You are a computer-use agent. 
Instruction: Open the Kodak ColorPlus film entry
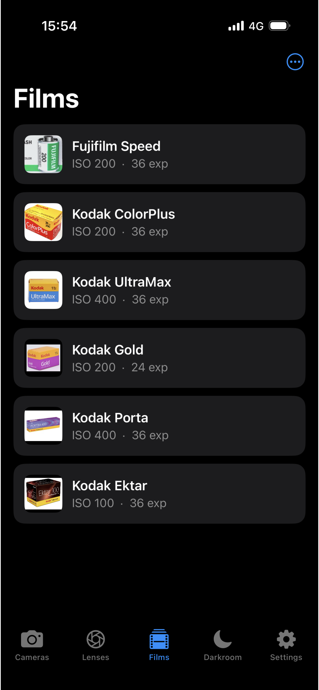click(159, 222)
